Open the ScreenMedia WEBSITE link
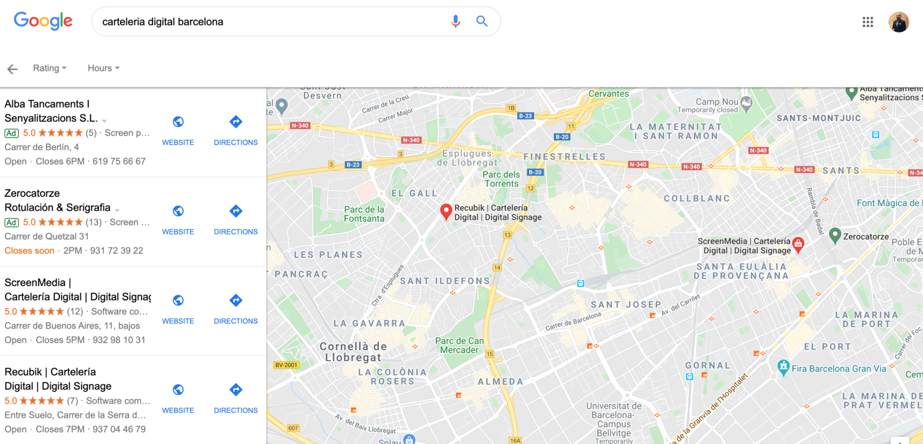This screenshot has width=923, height=444. tap(178, 321)
